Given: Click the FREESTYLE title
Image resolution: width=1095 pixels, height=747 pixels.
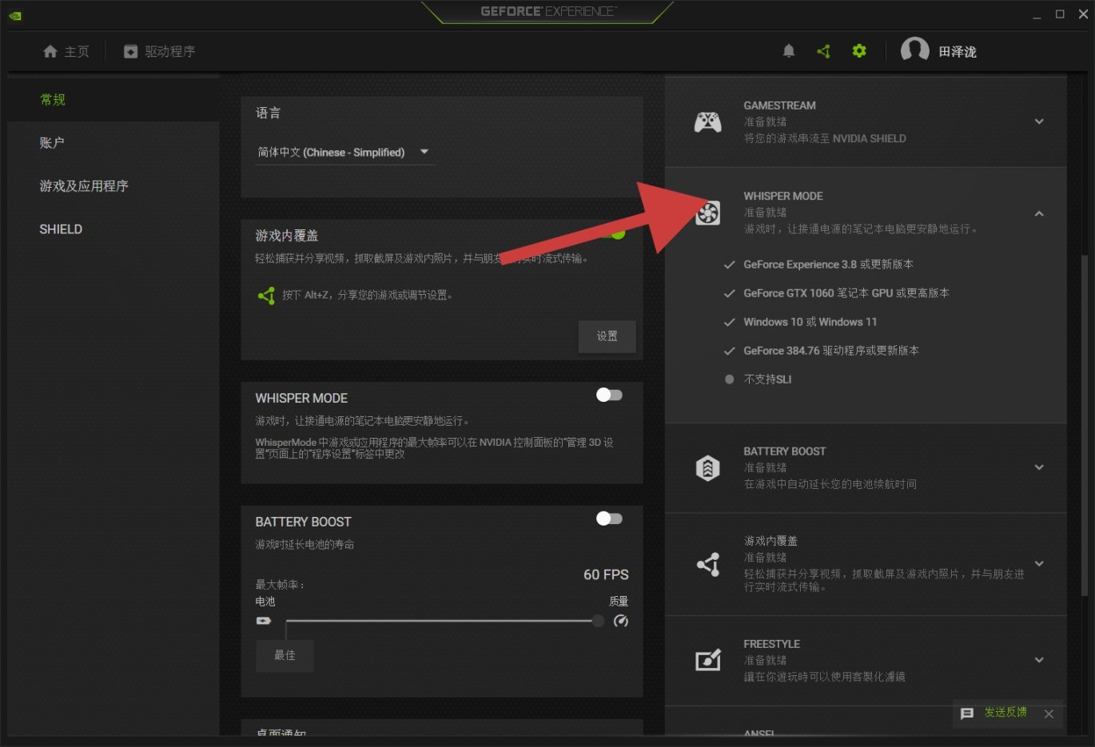Looking at the screenshot, I should pos(771,644).
